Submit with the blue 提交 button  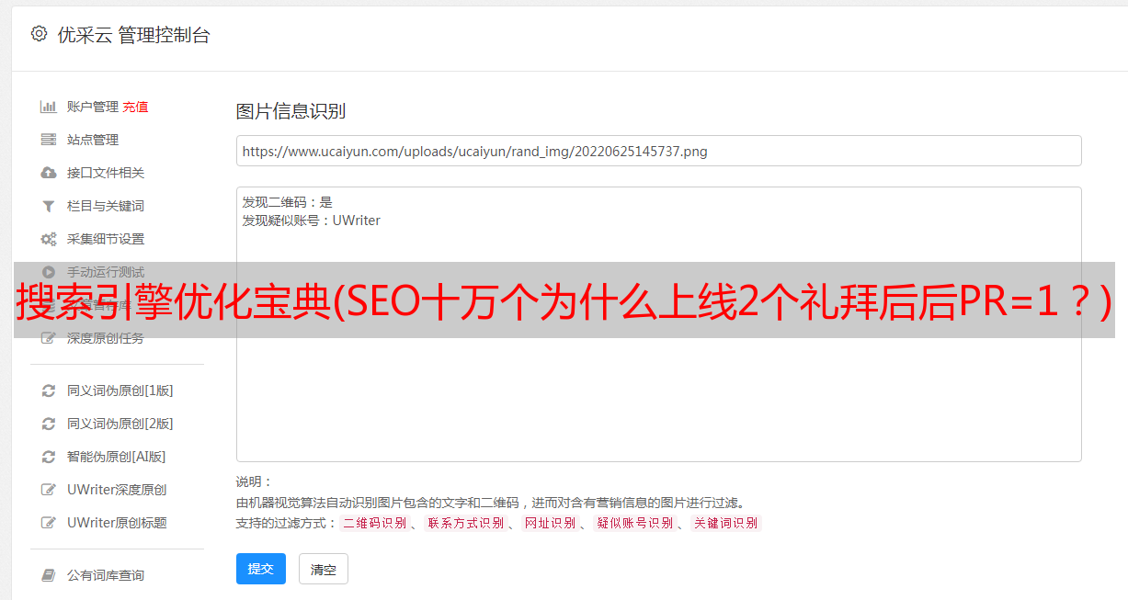point(261,569)
